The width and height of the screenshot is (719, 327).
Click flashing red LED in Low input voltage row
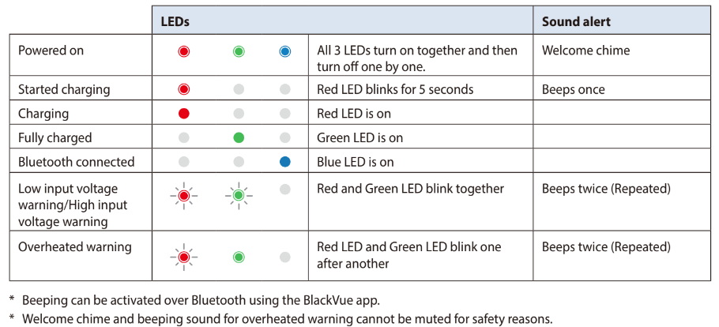(183, 197)
